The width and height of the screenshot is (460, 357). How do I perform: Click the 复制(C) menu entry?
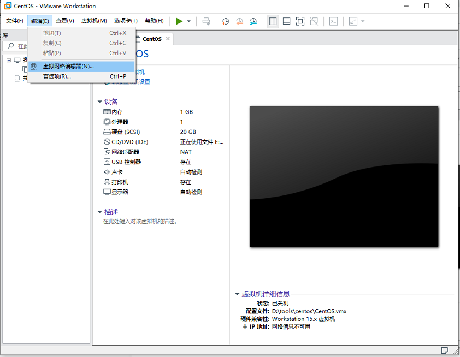pos(81,43)
